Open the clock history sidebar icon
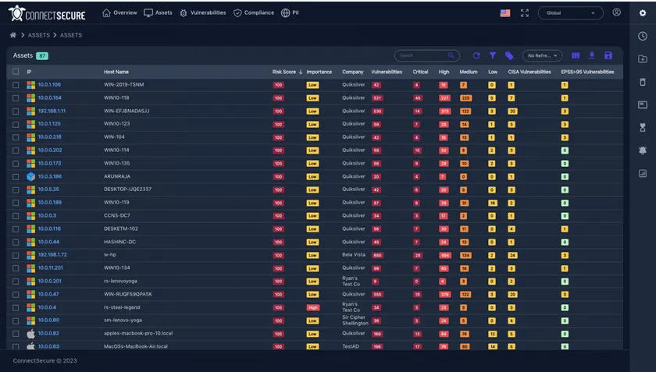 [x=643, y=36]
